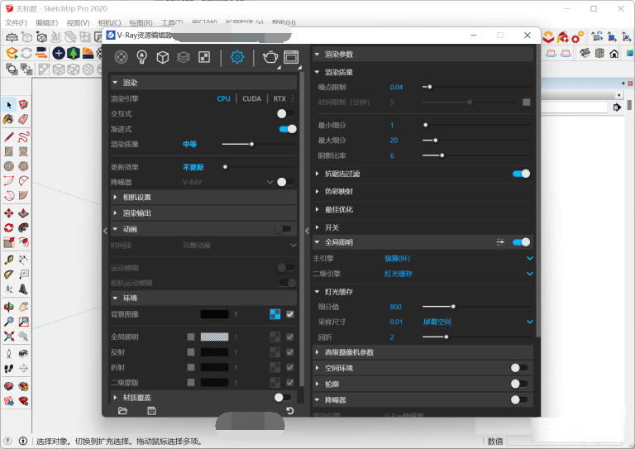This screenshot has height=449, width=635.
Task: Select the Move tool
Action: coord(8,213)
